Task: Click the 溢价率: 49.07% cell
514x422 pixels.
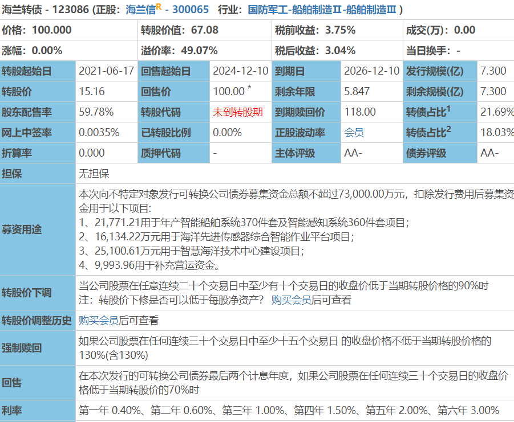Action: [205, 51]
